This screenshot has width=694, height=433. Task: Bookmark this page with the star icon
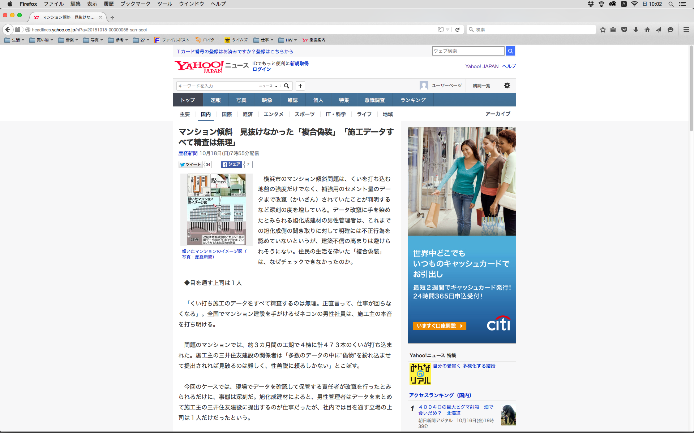(x=603, y=30)
